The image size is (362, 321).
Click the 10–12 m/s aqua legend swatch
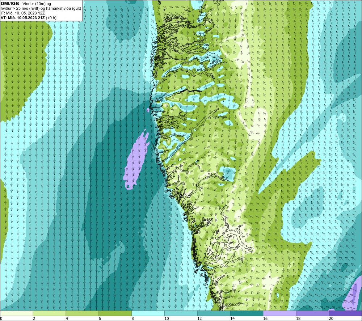click(x=181, y=313)
